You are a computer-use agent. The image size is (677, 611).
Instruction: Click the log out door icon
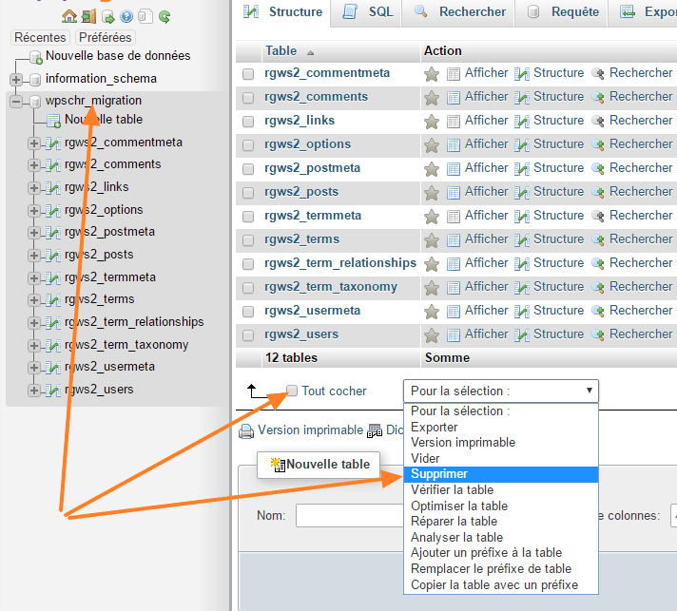click(x=88, y=16)
